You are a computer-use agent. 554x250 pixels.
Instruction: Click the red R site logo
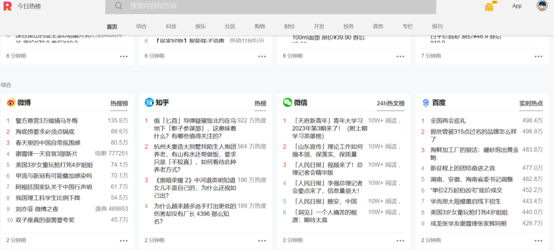pyautogui.click(x=7, y=6)
